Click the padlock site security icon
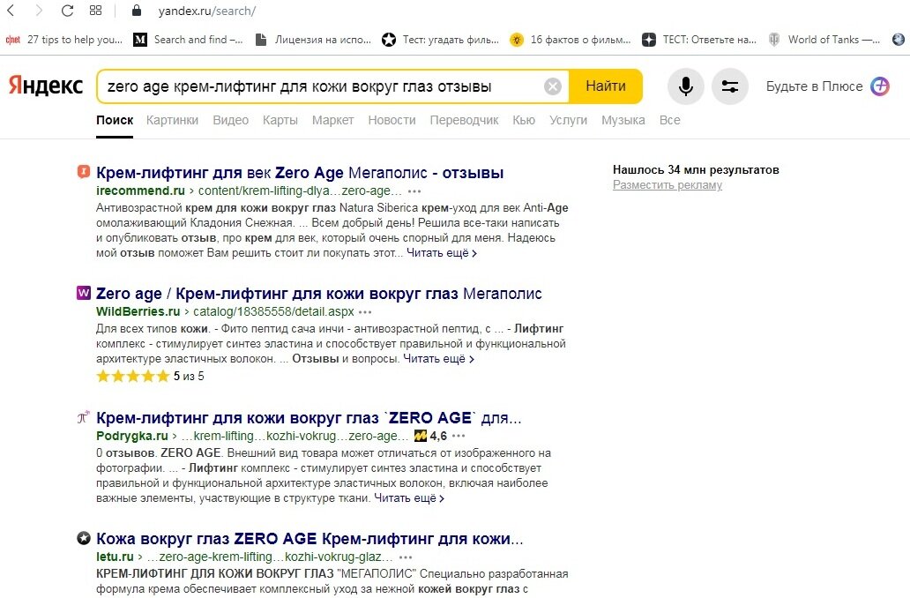This screenshot has width=910, height=598. [137, 11]
